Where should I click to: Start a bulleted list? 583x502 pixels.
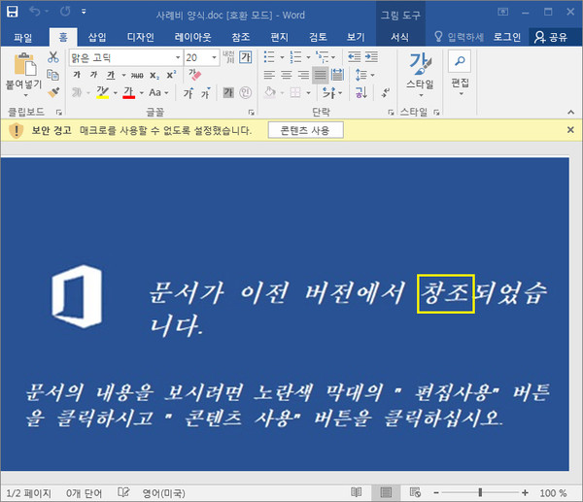pyautogui.click(x=269, y=57)
